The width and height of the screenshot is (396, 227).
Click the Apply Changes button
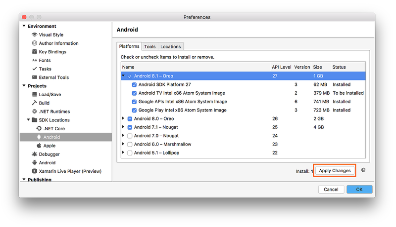tap(335, 171)
